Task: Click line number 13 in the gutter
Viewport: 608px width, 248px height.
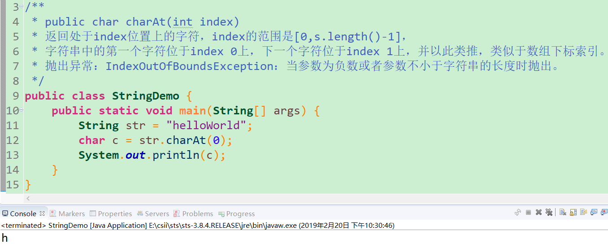Action: (13, 155)
